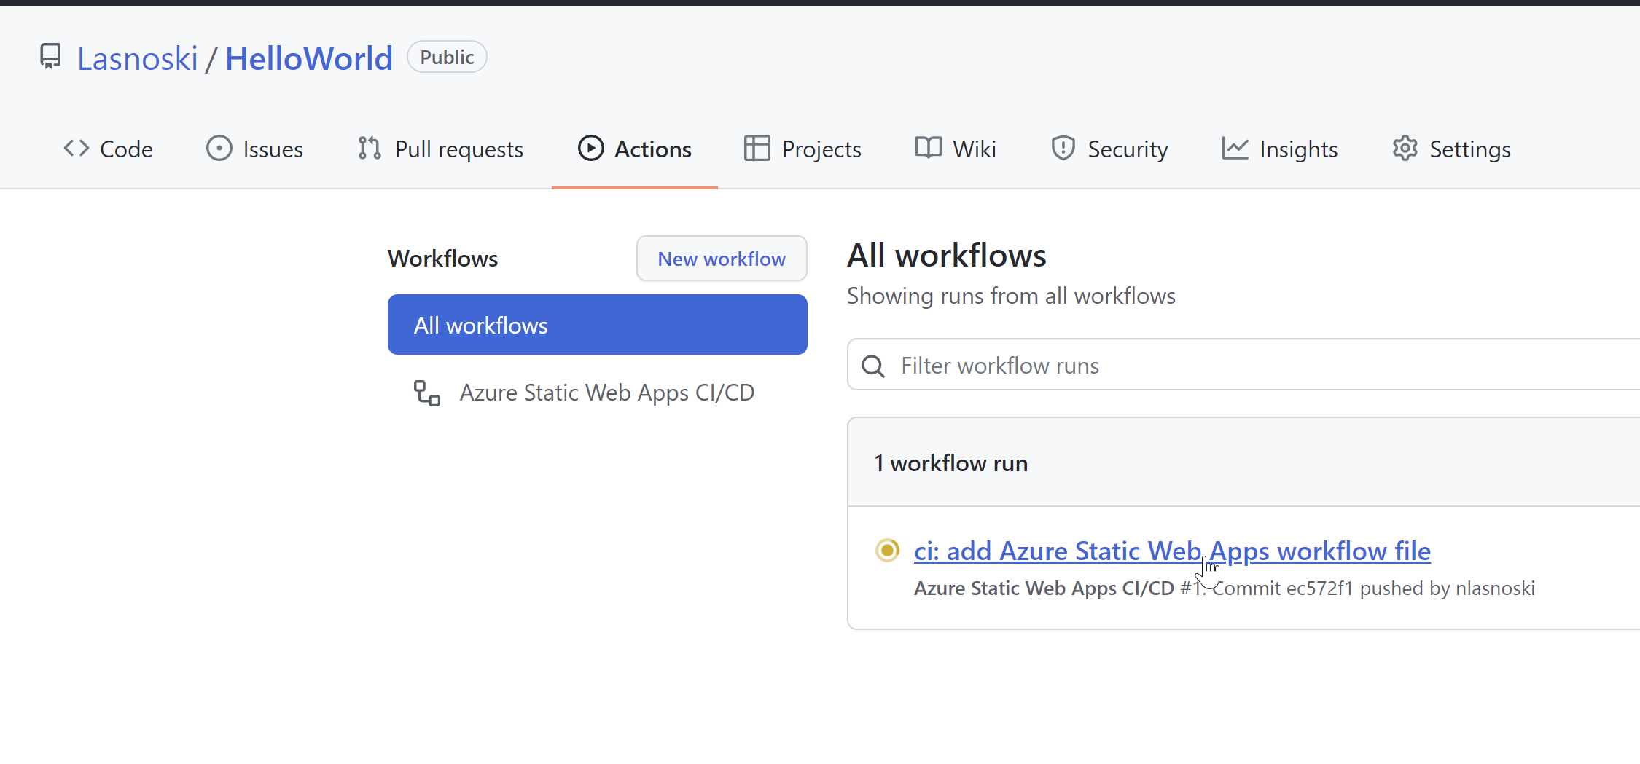The image size is (1640, 764).
Task: Click the Pull requests branch icon
Action: coord(370,149)
